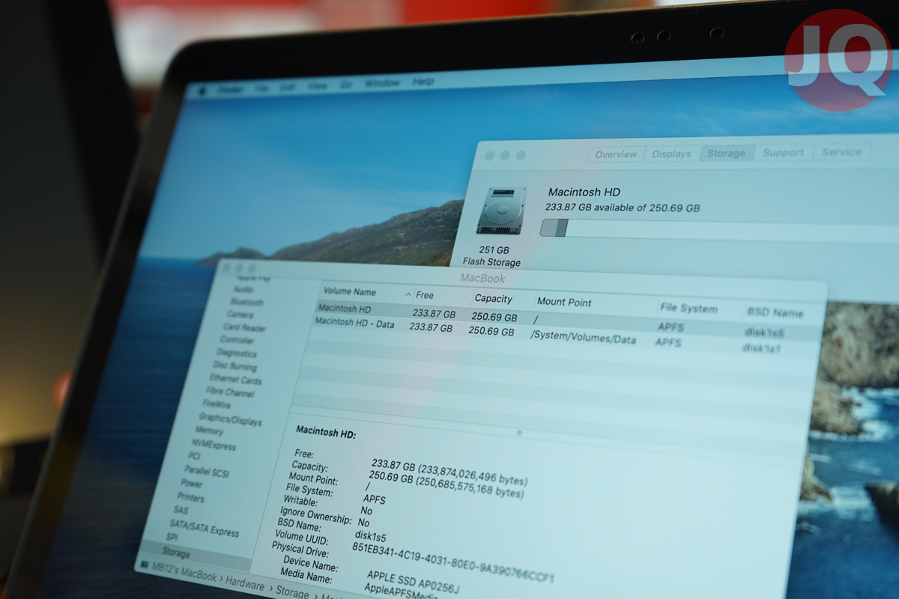
Task: Switch to the Service tab
Action: tap(841, 151)
